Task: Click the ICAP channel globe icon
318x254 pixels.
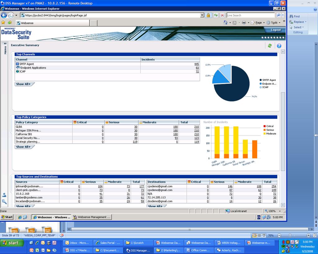Action: click(17, 71)
